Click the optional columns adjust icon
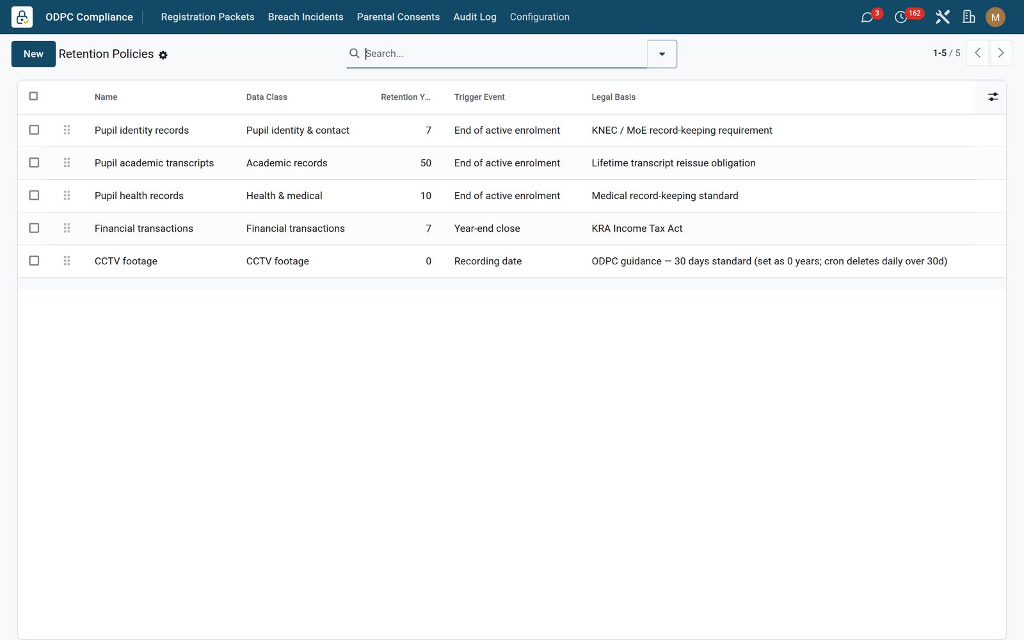Viewport: 1024px width, 640px height. (x=993, y=97)
